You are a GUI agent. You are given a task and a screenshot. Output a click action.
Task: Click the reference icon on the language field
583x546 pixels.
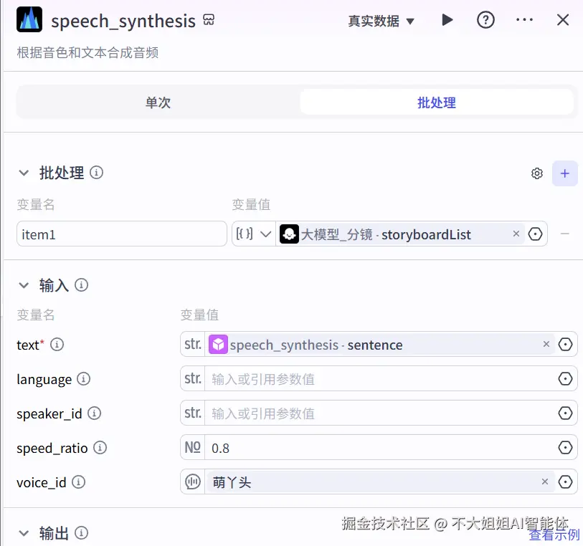point(565,378)
